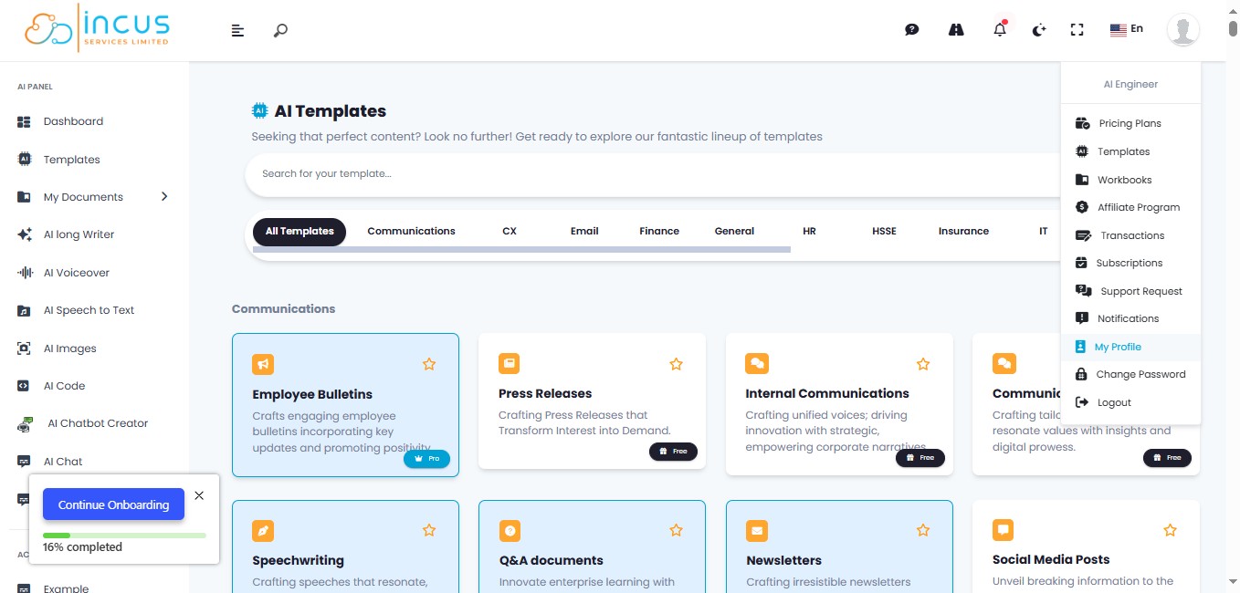Switch to the Finance templates tab
The image size is (1240, 593).
tap(658, 232)
